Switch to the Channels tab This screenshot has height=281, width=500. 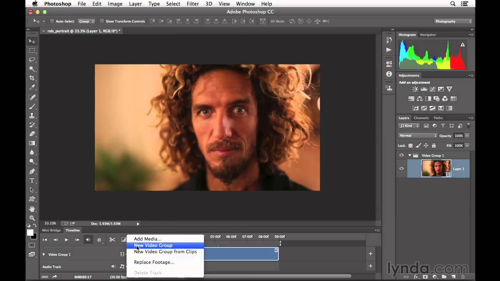click(x=421, y=118)
